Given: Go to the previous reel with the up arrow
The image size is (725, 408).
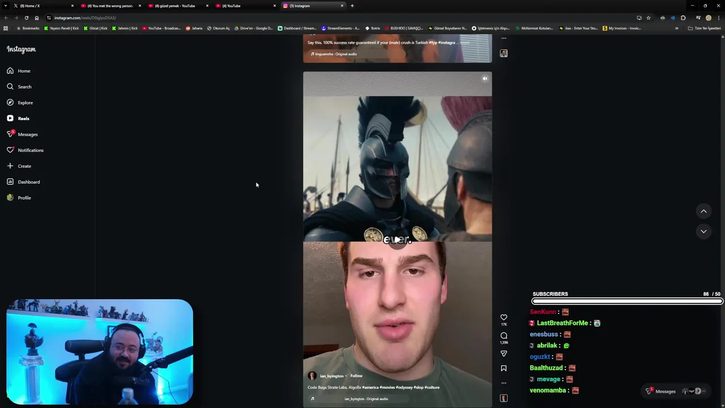Looking at the screenshot, I should tap(703, 211).
